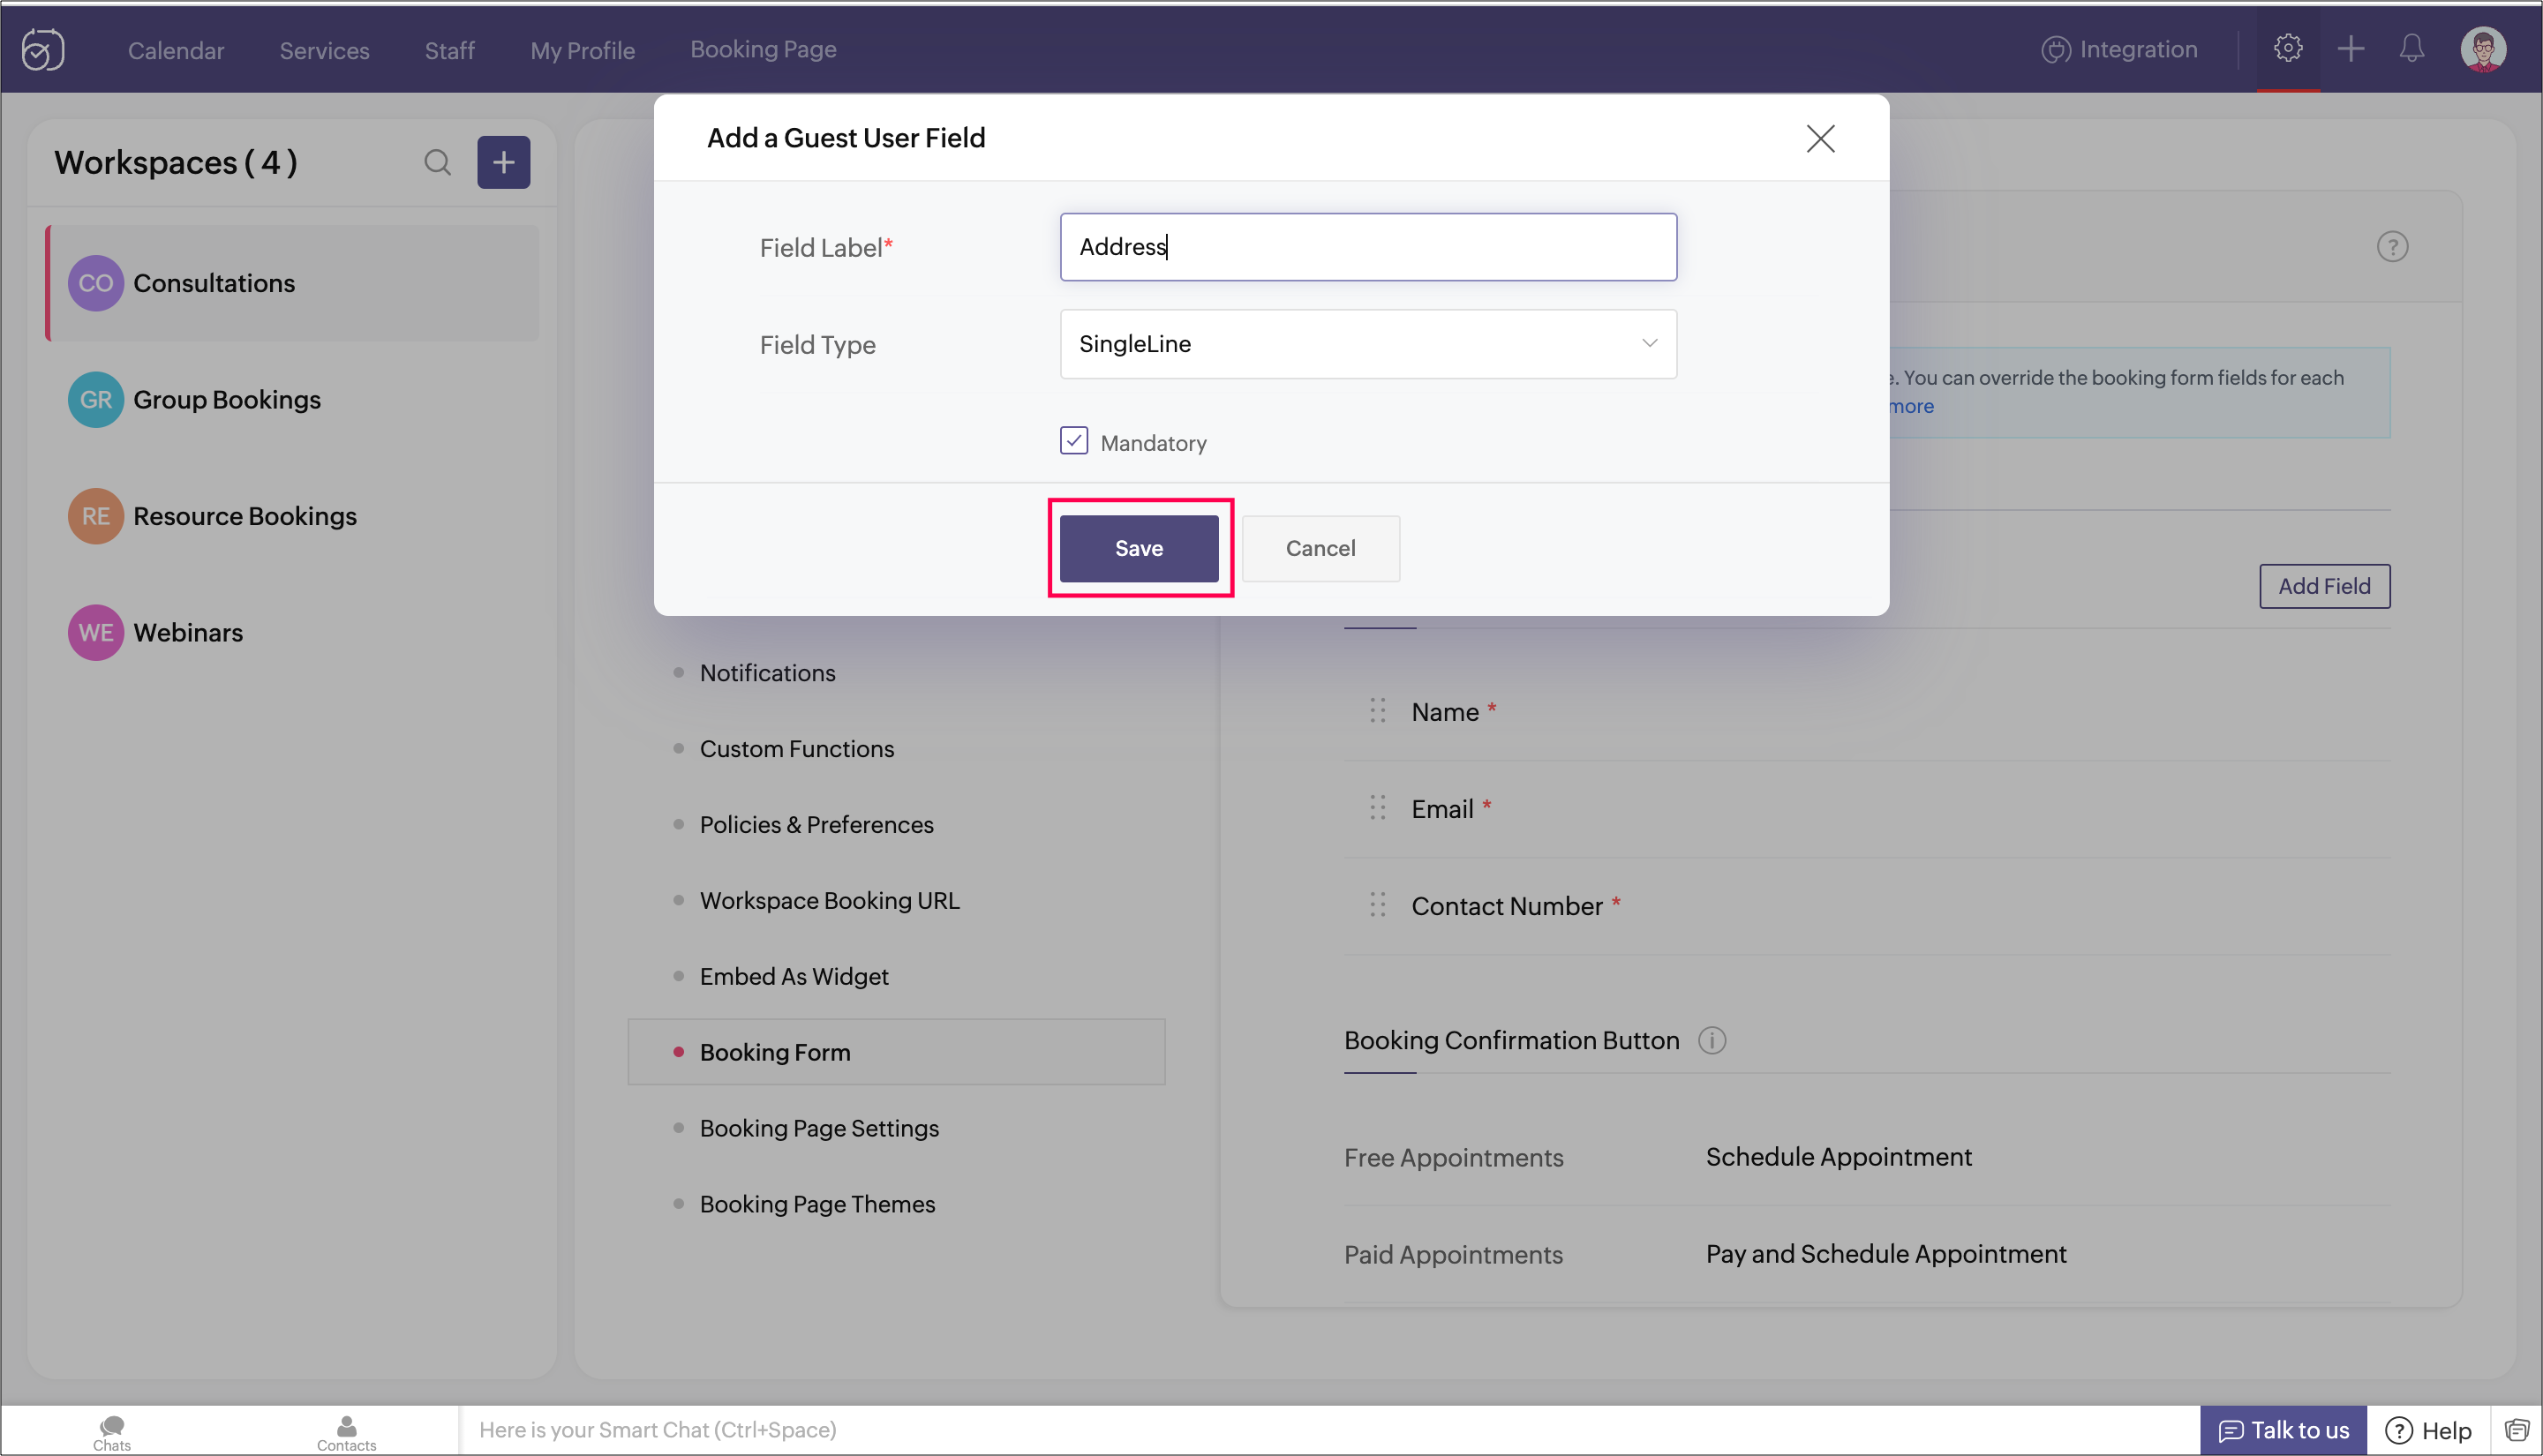Cancel adding the guest field
The image size is (2543, 1456).
point(1320,548)
